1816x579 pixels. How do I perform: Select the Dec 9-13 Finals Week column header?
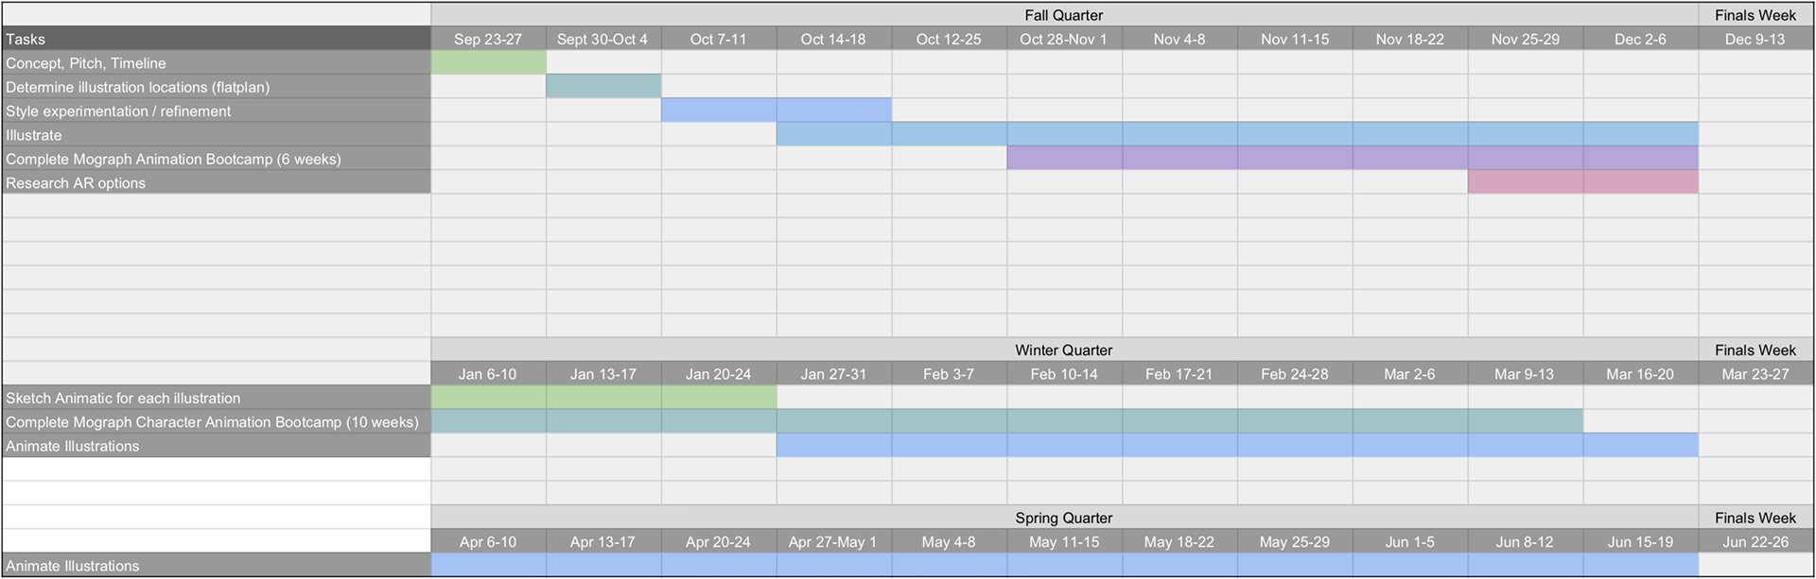(x=1755, y=39)
